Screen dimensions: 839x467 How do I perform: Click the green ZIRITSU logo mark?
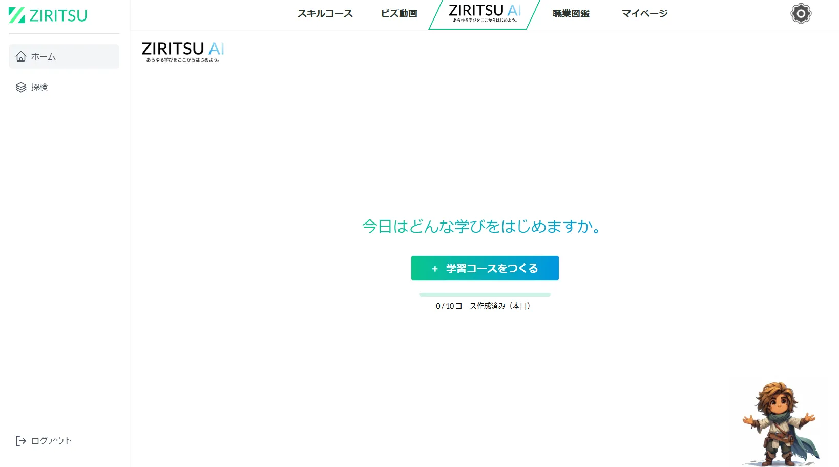17,15
